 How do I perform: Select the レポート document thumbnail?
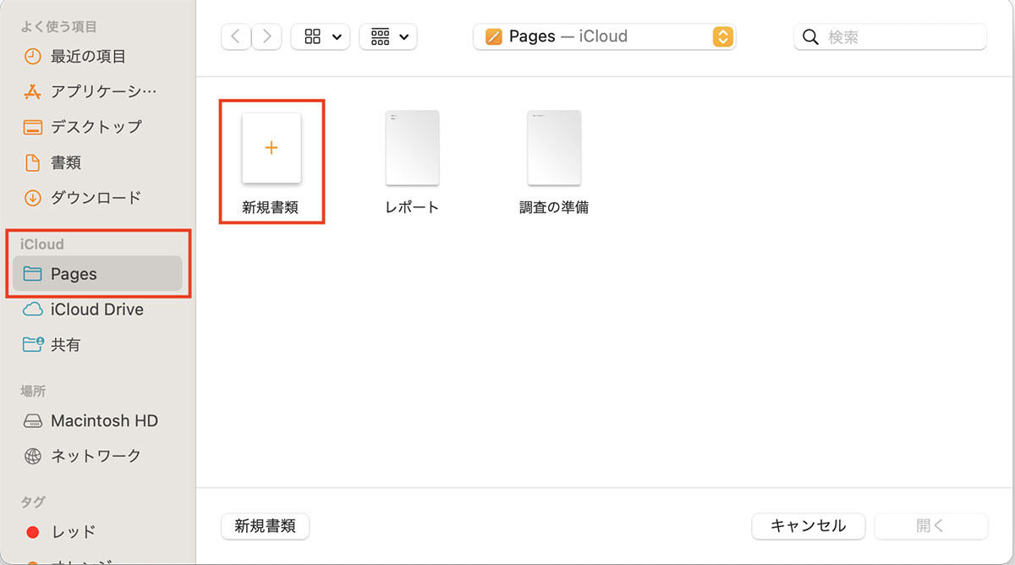click(x=412, y=147)
